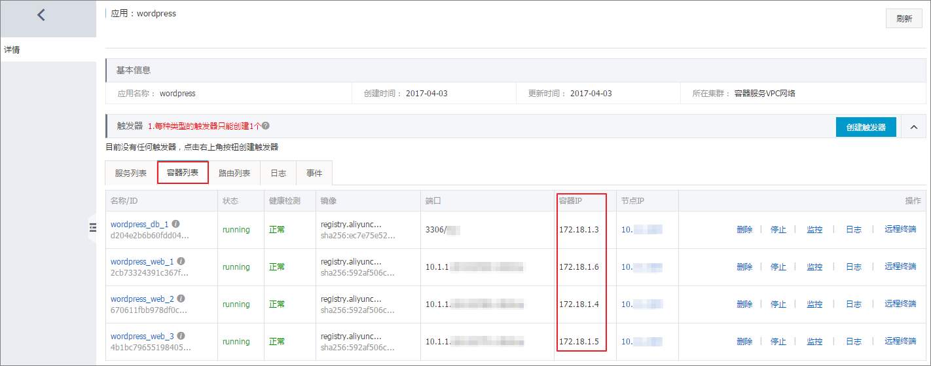
Task: Click the node IP link for wordpress_db_1
Action: tap(642, 229)
